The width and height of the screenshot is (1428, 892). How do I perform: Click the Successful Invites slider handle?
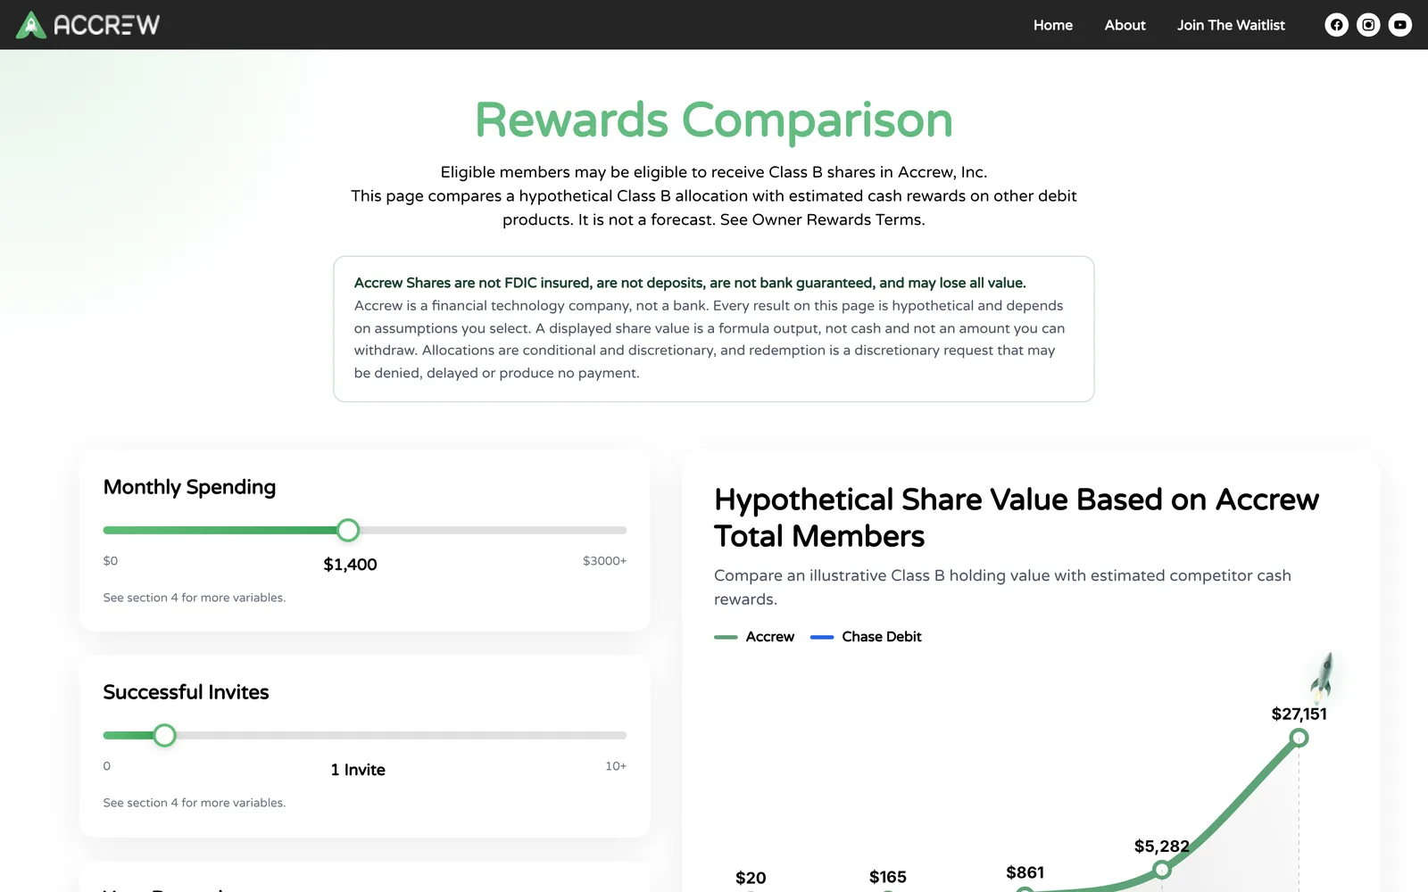[164, 735]
